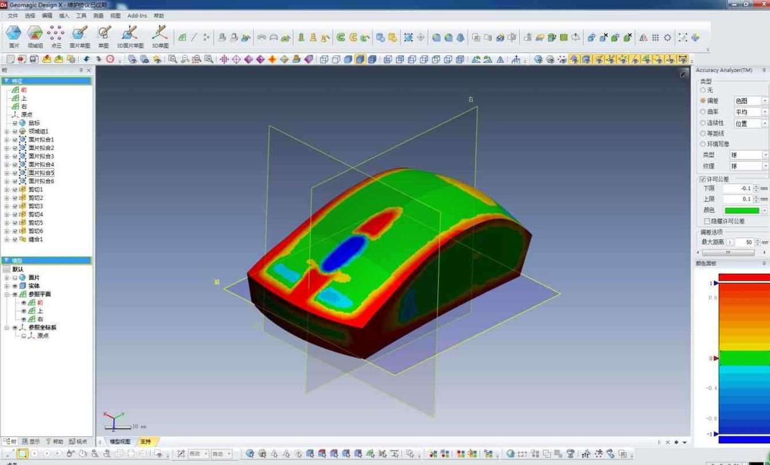The image size is (770, 465).
Task: Switch to the 支持 tab
Action: pyautogui.click(x=146, y=441)
